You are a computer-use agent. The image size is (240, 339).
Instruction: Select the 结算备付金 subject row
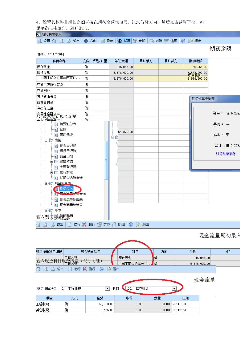(122, 102)
